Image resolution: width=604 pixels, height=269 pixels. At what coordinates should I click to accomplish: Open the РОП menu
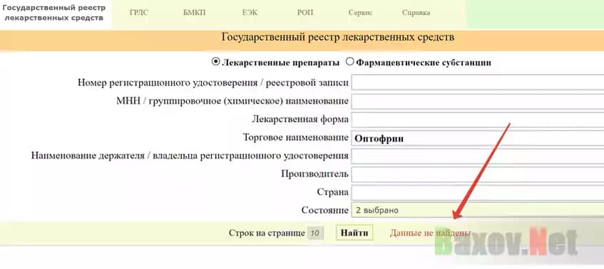pos(305,13)
